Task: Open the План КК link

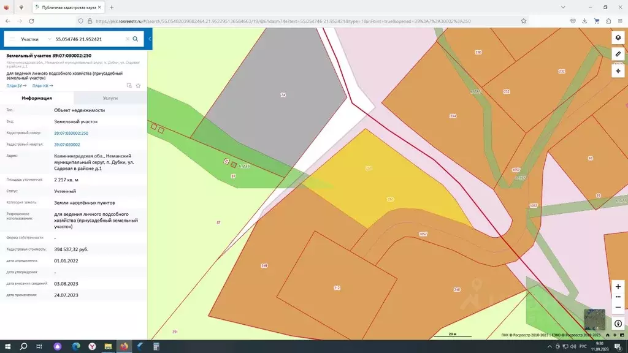Action: tap(42, 86)
